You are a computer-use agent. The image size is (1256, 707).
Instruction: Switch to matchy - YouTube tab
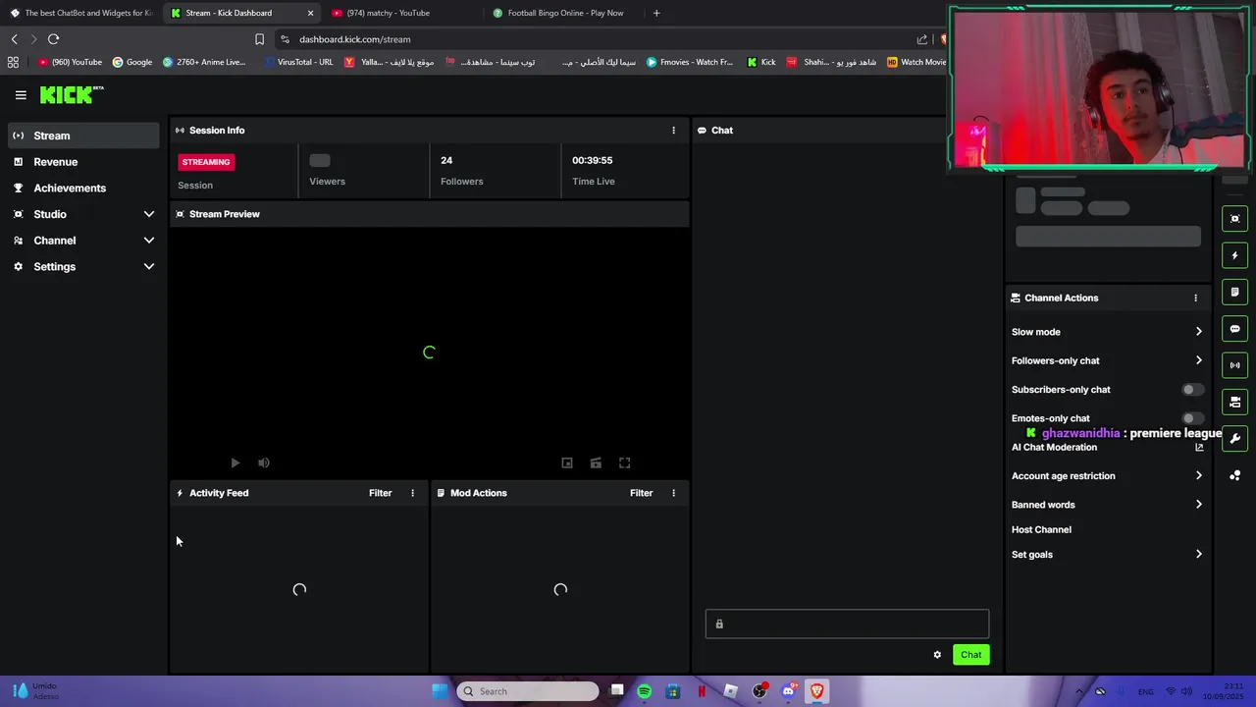click(x=402, y=13)
